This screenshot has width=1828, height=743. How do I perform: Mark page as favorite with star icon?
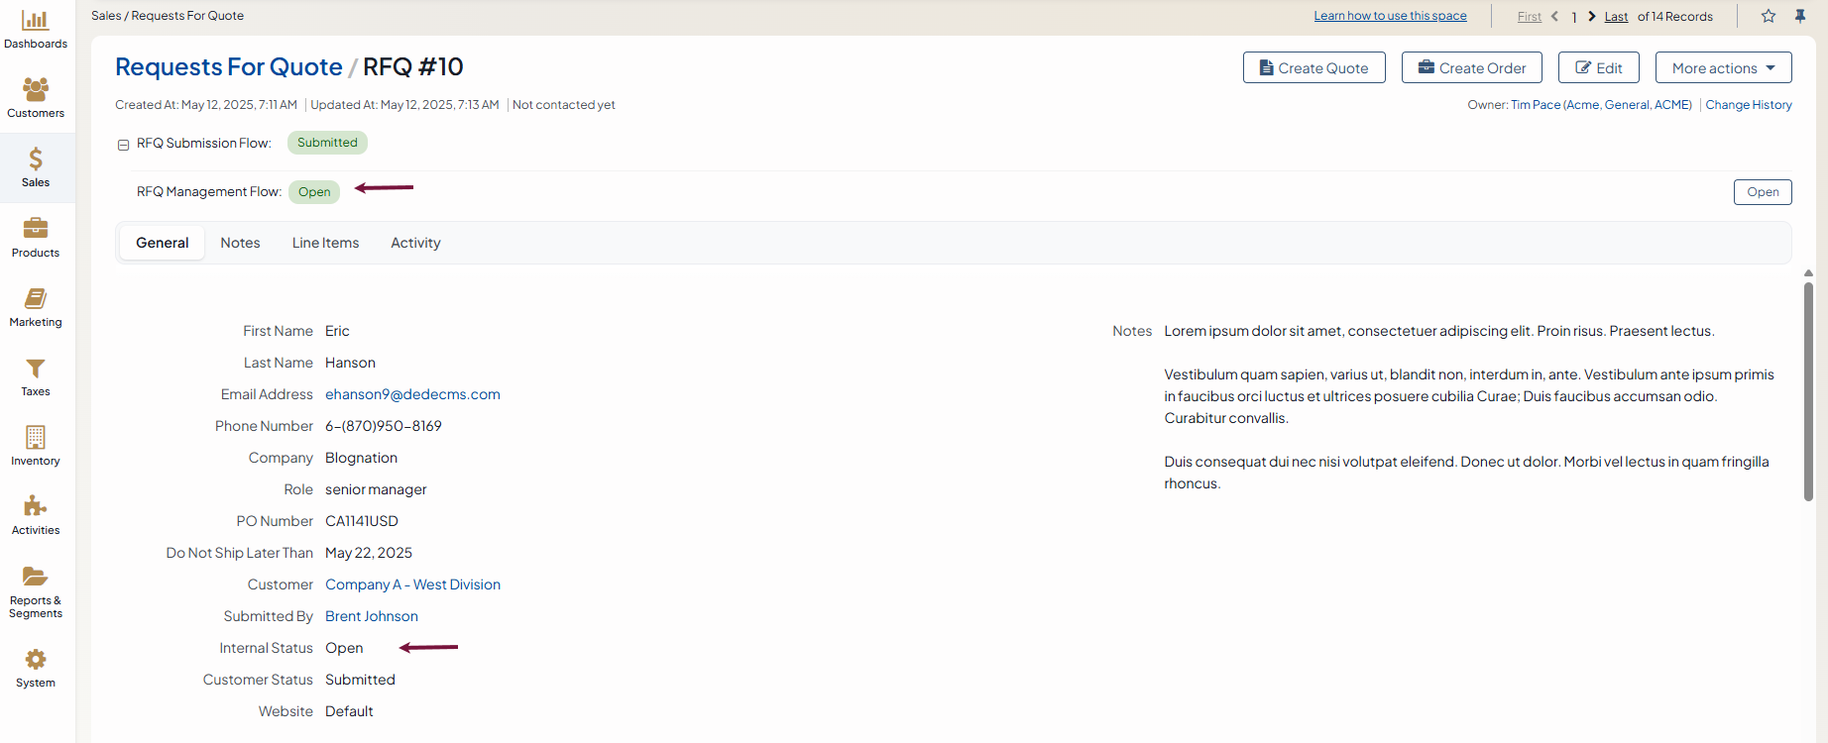pos(1769,16)
